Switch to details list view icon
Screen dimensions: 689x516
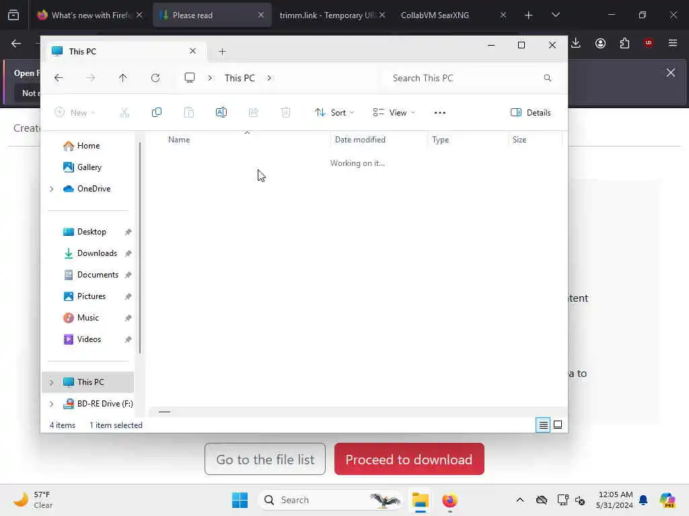[543, 425]
